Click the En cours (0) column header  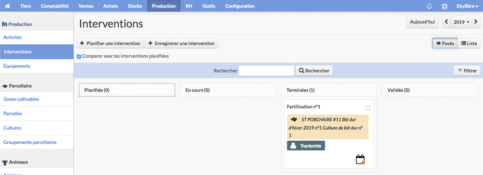228,90
